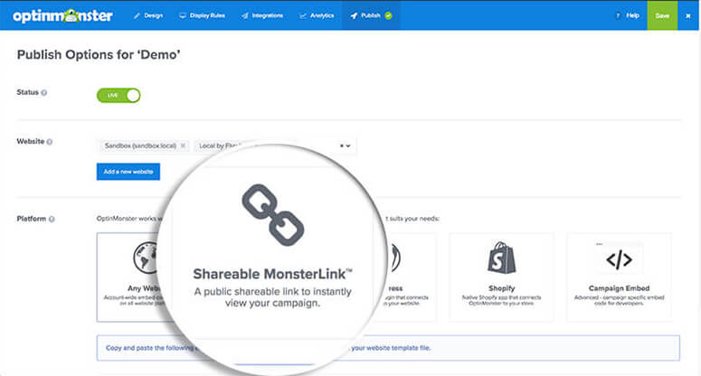The image size is (701, 376).
Task: Click the Display Rules monitor icon
Action: (183, 15)
